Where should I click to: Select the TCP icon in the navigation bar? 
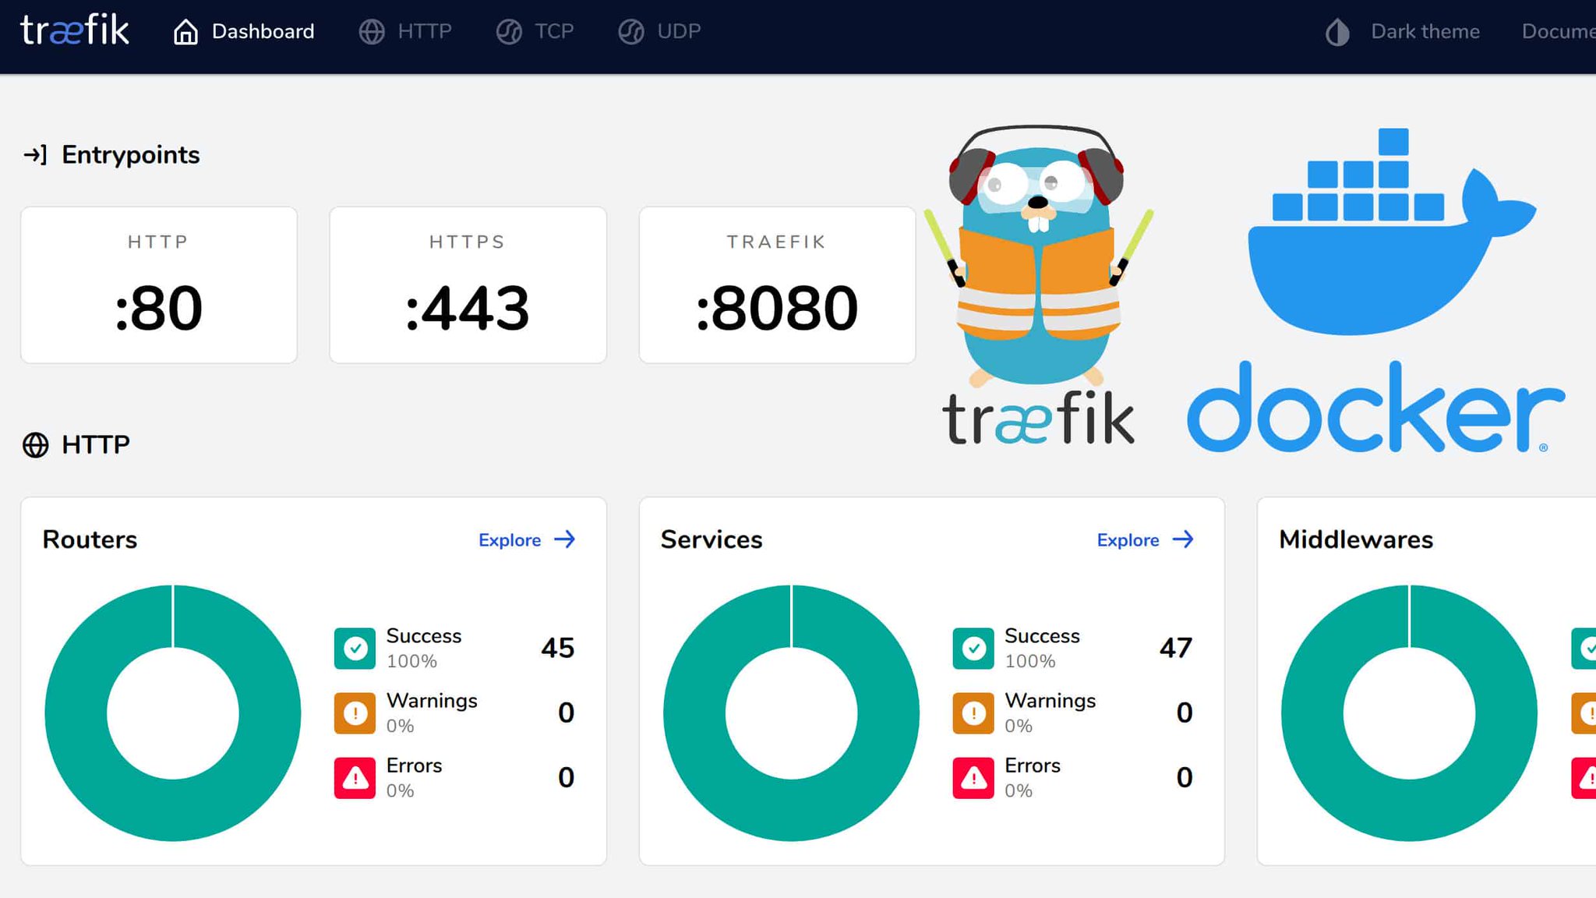pyautogui.click(x=508, y=31)
